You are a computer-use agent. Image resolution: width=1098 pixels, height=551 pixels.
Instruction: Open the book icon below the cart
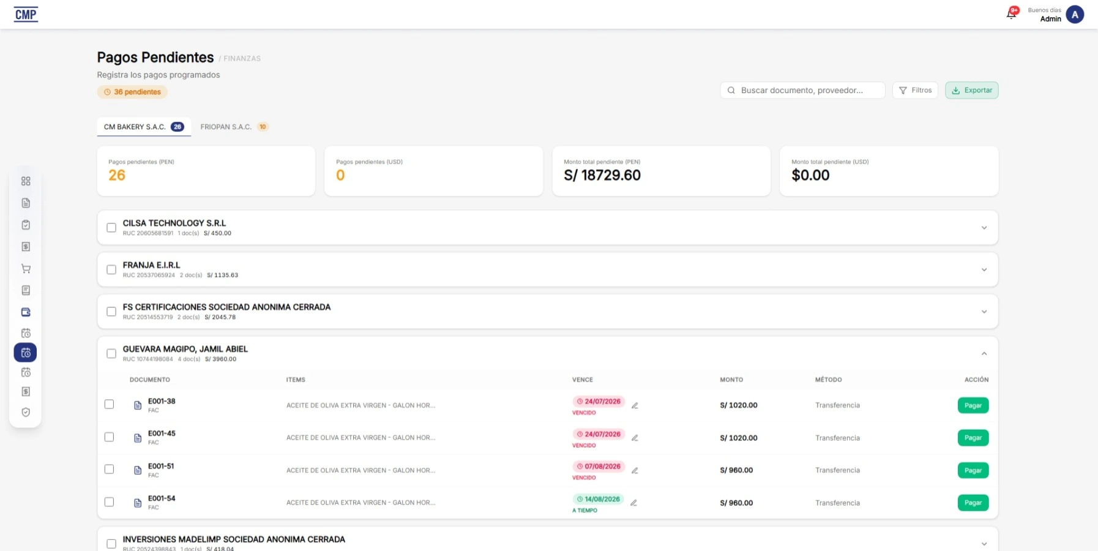[x=26, y=290]
